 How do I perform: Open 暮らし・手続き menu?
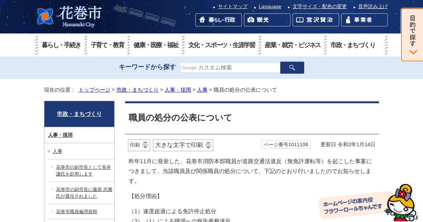coord(61,45)
